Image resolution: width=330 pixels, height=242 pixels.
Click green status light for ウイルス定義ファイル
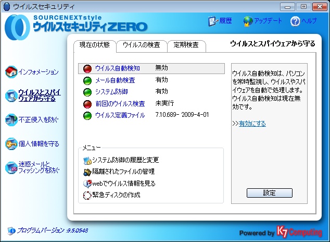point(87,115)
